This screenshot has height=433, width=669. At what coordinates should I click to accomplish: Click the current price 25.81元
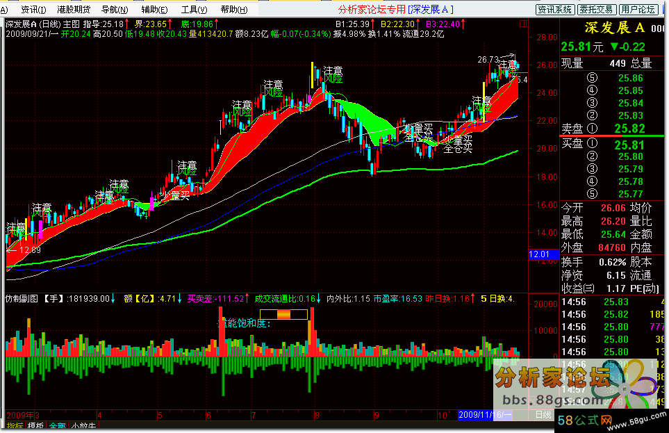pyautogui.click(x=582, y=47)
